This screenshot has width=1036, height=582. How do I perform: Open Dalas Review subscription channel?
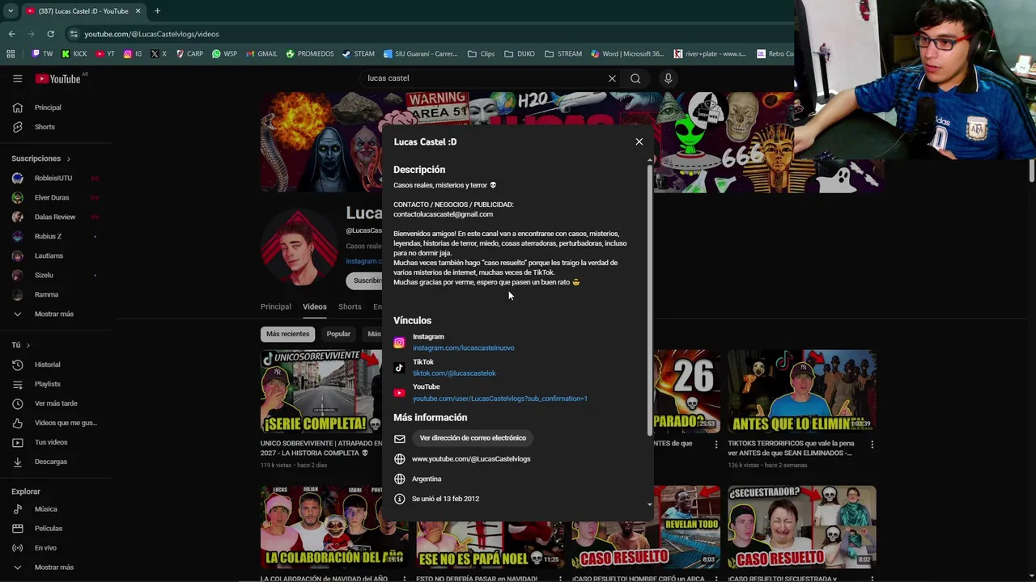57,217
